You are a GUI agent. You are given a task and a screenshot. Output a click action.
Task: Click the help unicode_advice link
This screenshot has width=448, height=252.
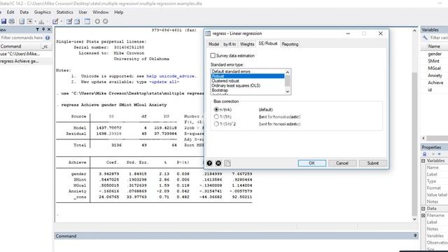[171, 76]
